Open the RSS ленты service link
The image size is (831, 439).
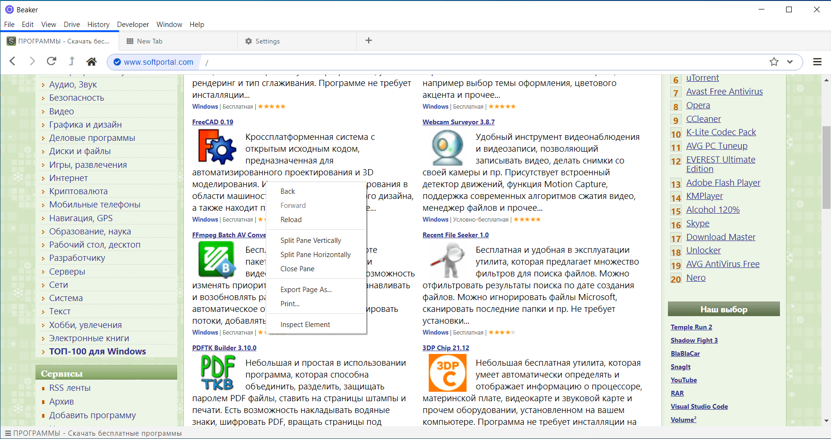point(70,388)
